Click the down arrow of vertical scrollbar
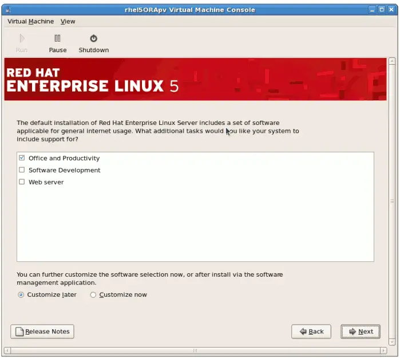Image resolution: width=400 pixels, height=358 pixels. [x=392, y=341]
